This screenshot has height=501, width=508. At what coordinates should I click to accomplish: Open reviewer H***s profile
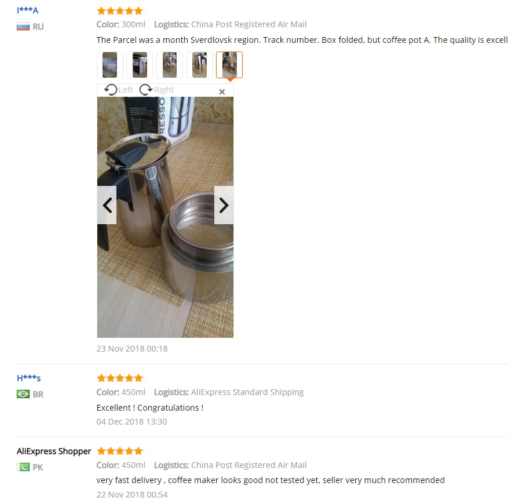tap(29, 378)
